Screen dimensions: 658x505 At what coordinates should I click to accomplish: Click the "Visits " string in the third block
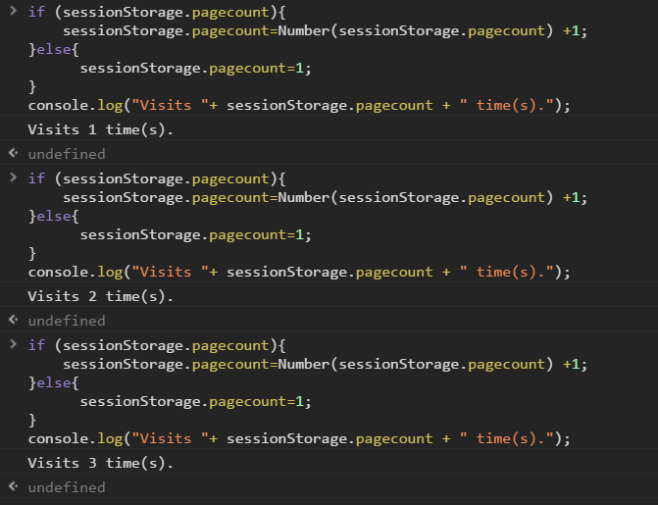[163, 438]
